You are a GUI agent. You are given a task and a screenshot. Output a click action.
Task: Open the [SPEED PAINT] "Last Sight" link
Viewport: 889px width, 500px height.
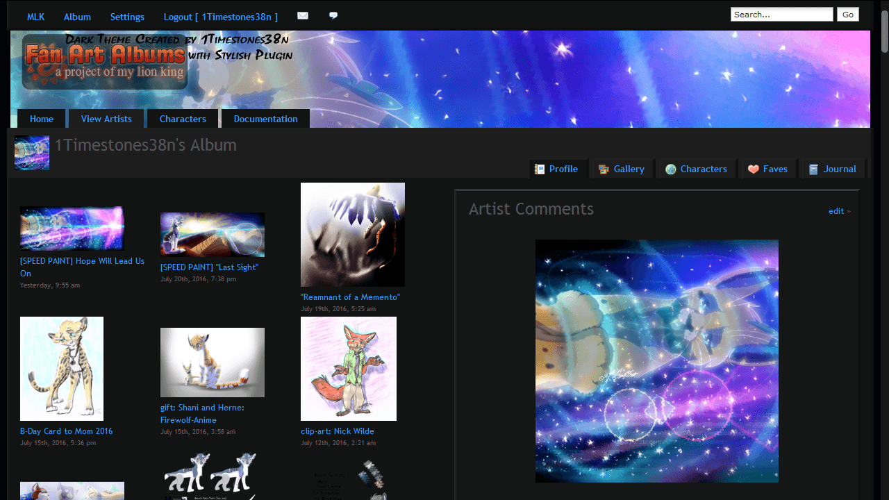tap(209, 267)
